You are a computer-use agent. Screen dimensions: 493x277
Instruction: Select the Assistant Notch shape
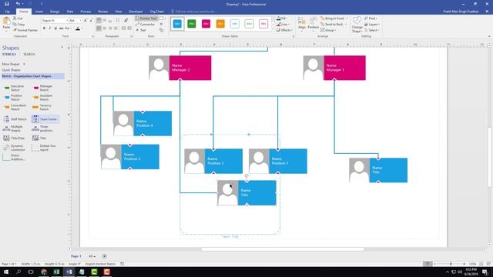point(43,98)
